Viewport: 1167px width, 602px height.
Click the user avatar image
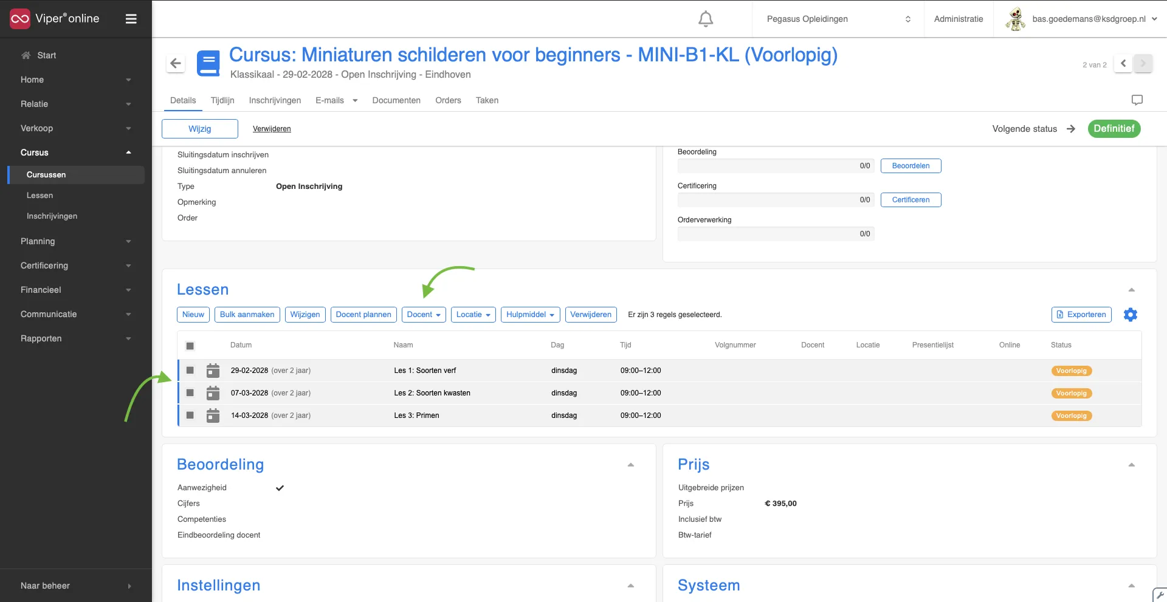pyautogui.click(x=1015, y=19)
